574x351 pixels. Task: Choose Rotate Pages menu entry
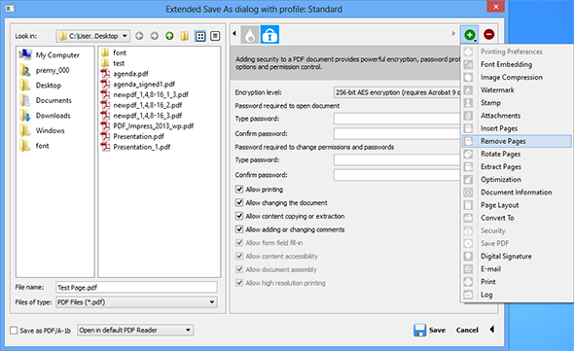click(x=517, y=154)
